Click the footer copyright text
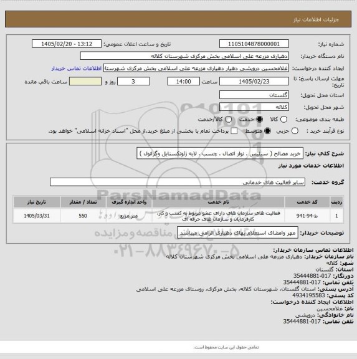 click(x=226, y=347)
